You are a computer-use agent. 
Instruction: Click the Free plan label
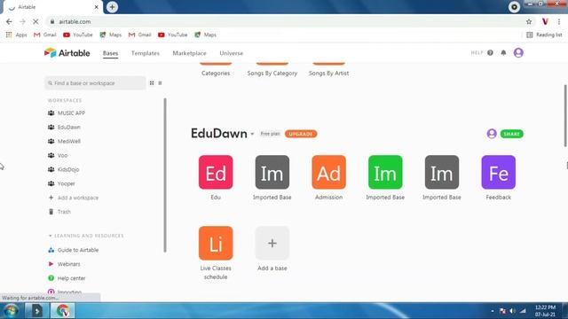(x=270, y=134)
